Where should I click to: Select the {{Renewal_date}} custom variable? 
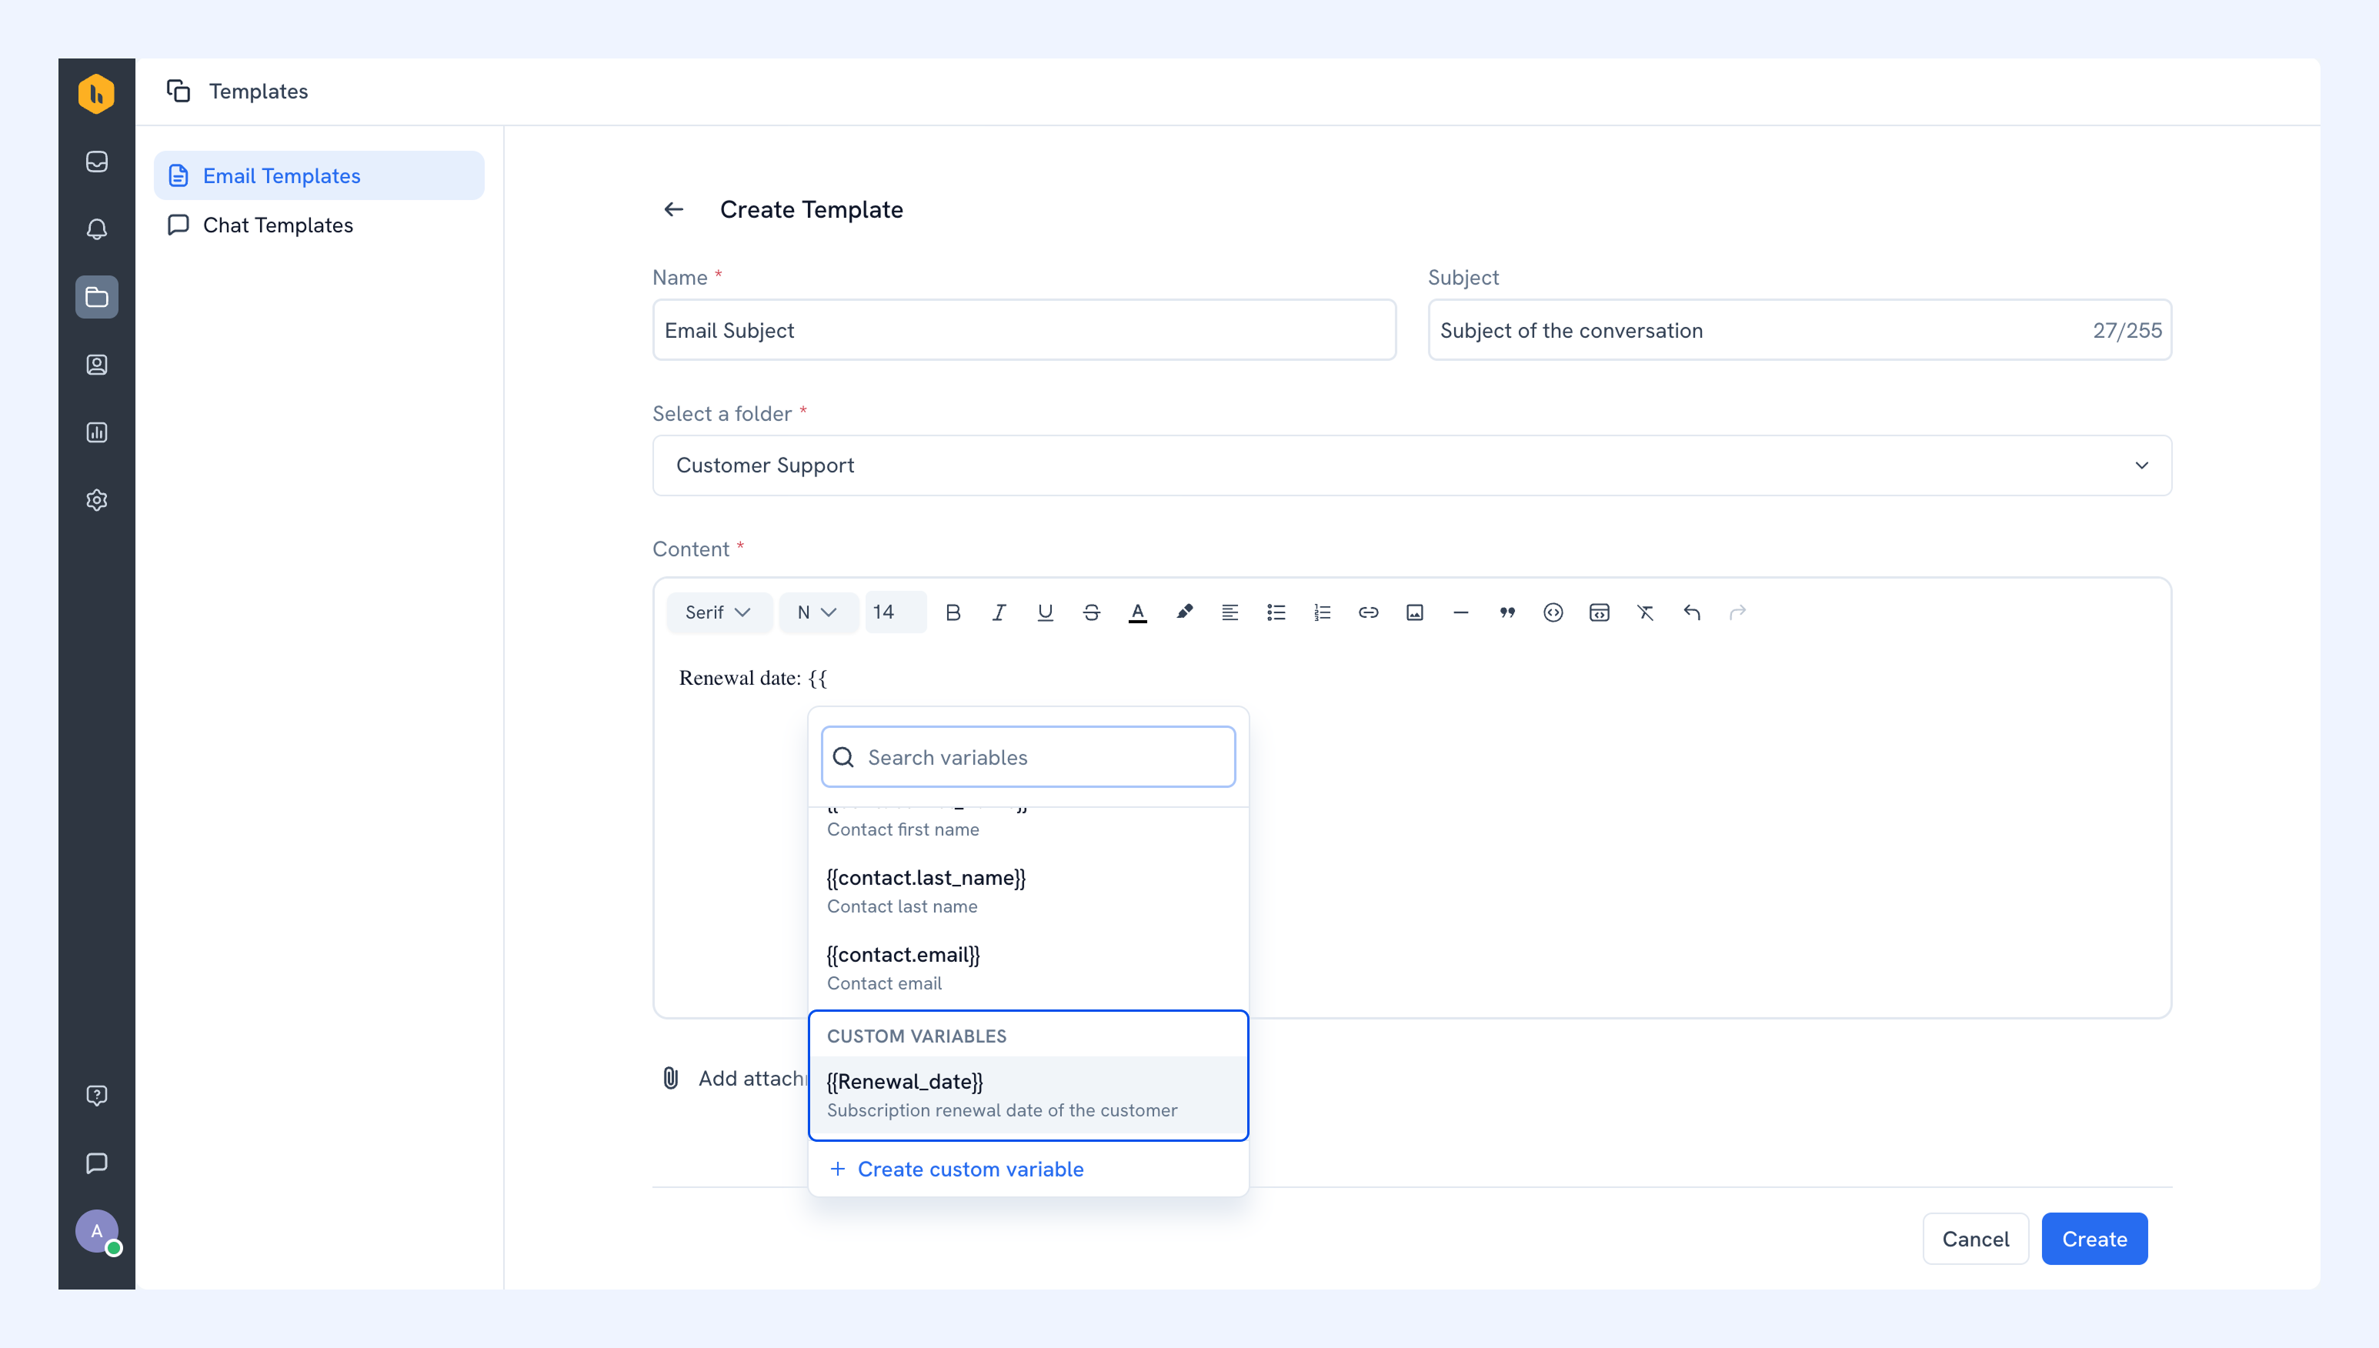point(1027,1096)
